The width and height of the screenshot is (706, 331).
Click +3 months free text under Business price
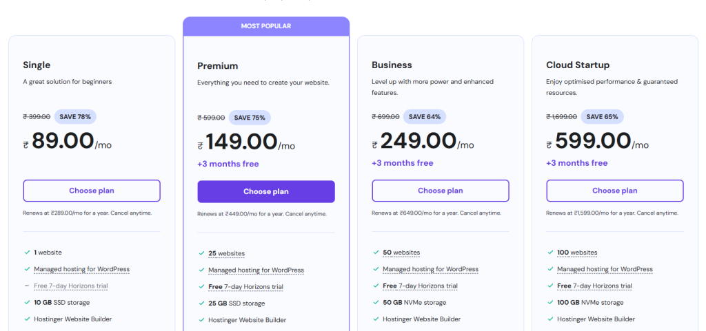pos(403,162)
